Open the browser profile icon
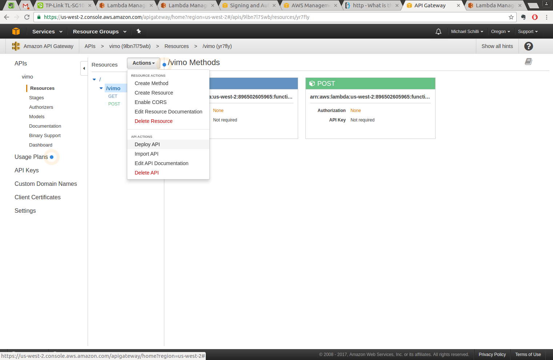The width and height of the screenshot is (553, 360). tap(546, 4)
